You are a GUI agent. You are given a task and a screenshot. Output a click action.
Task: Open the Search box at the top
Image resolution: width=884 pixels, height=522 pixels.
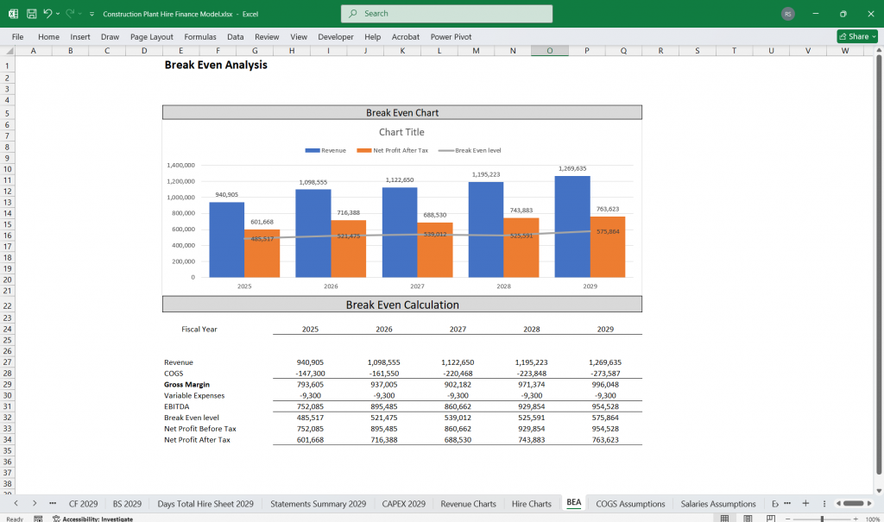446,14
